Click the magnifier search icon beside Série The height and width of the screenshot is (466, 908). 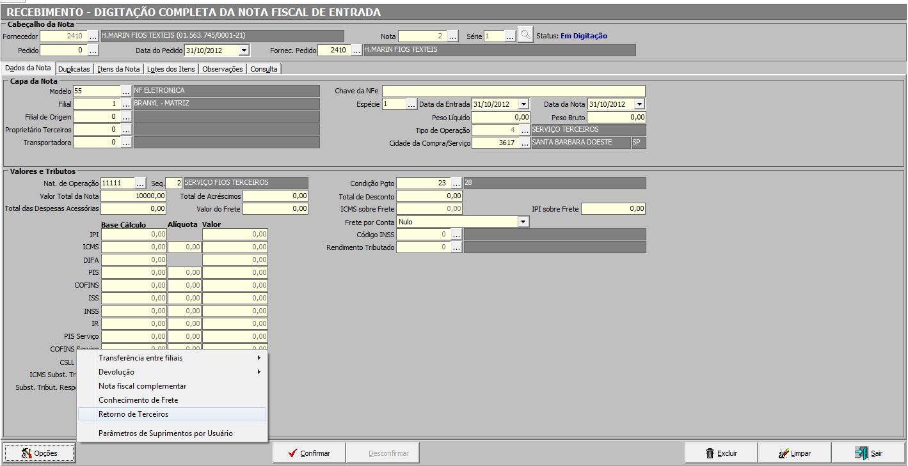[x=525, y=36]
